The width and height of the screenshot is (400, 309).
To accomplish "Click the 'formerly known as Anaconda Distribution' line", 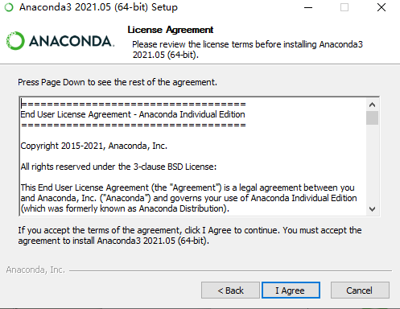I will tap(125, 208).
